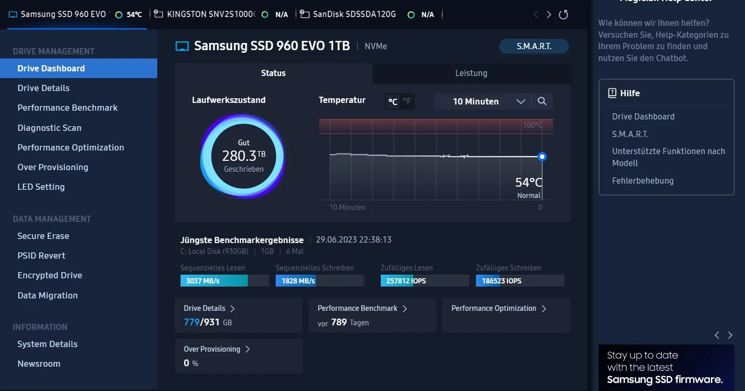The image size is (745, 391).
Task: Switch temperature unit to °C
Action: click(393, 101)
